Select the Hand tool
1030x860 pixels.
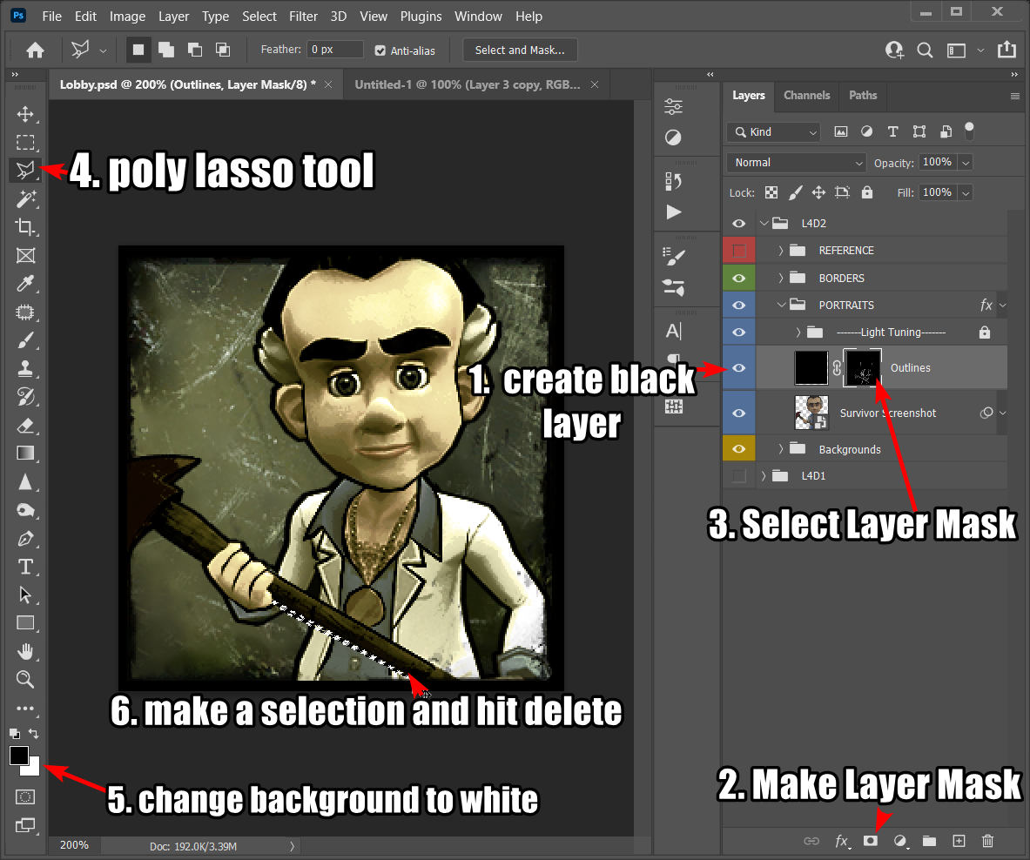[x=25, y=651]
